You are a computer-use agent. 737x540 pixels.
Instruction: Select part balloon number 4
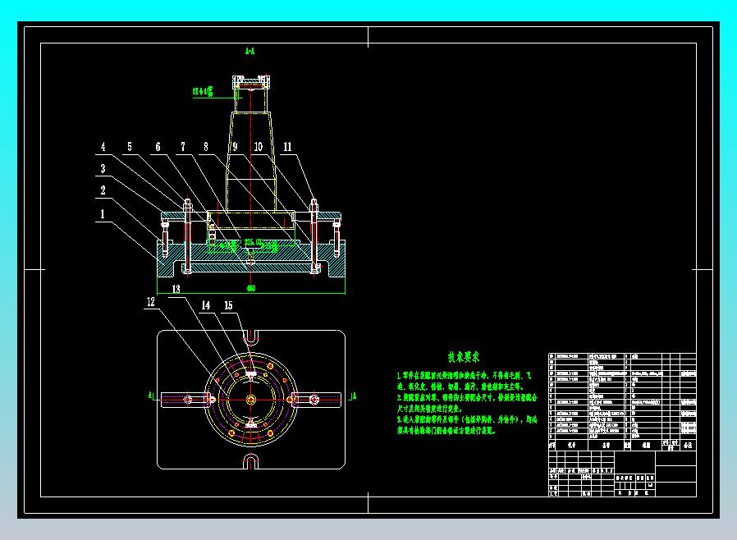103,147
